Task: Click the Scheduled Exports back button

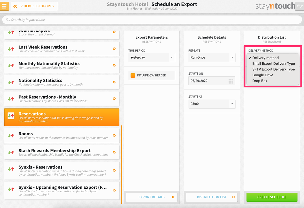Action: (34, 6)
